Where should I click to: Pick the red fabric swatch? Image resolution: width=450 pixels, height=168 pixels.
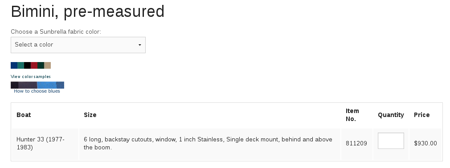click(x=34, y=66)
